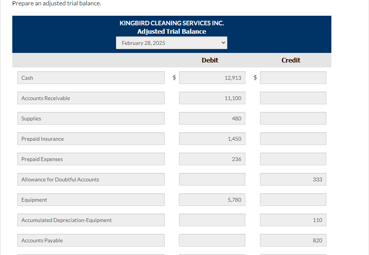Click the credit field showing 333
The height and width of the screenshot is (255, 369).
coord(293,179)
